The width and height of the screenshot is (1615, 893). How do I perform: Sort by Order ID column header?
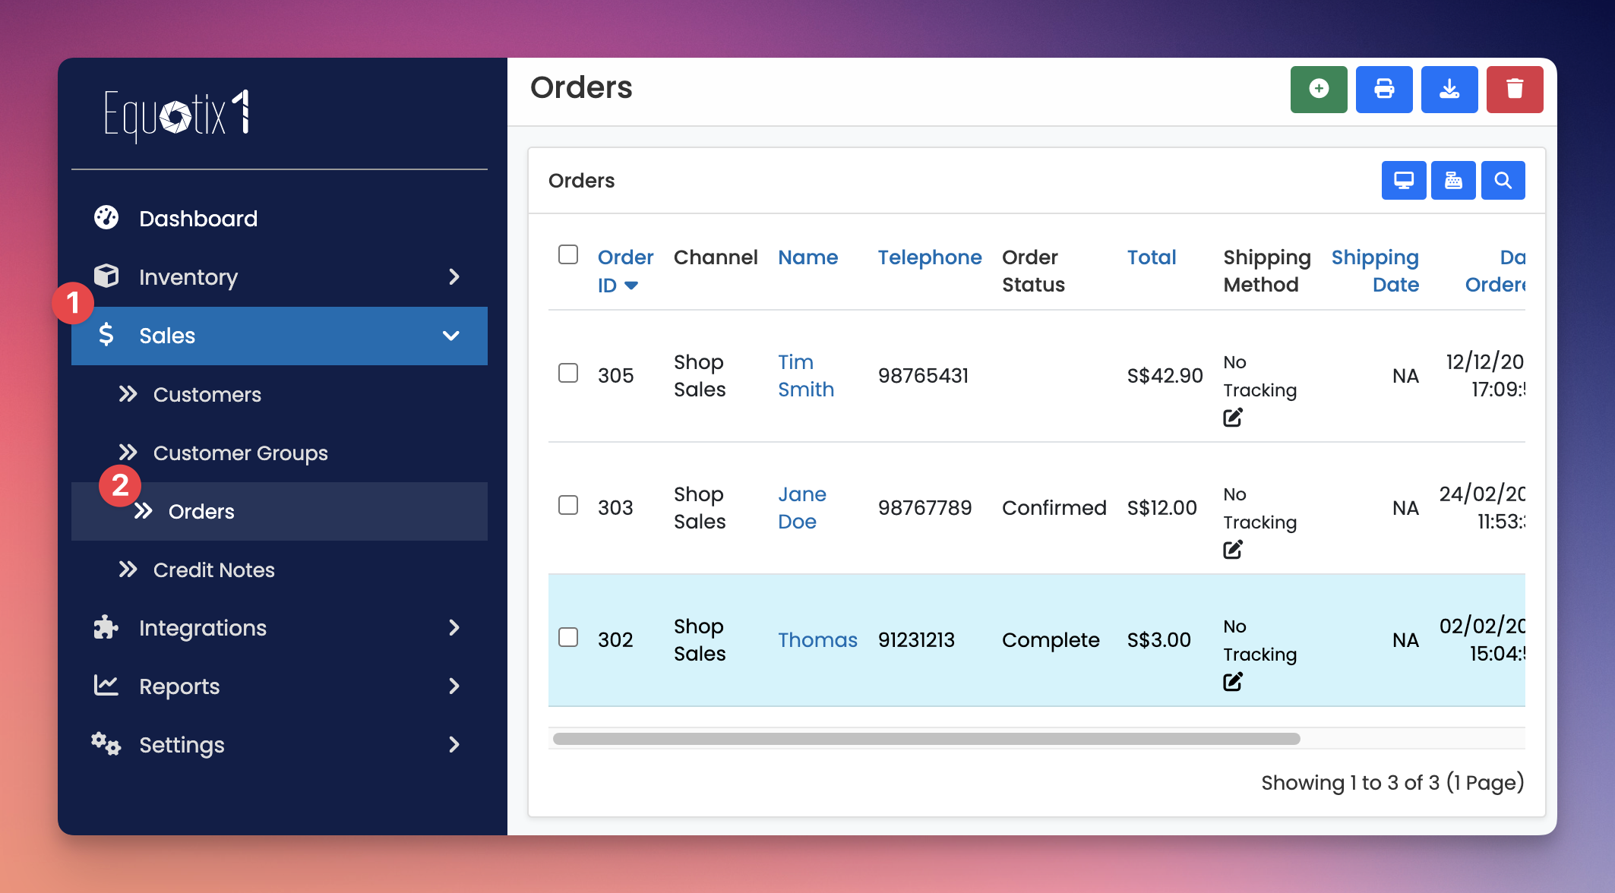coord(625,270)
